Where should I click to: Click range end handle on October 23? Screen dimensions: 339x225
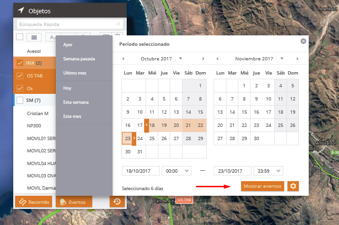134,139
